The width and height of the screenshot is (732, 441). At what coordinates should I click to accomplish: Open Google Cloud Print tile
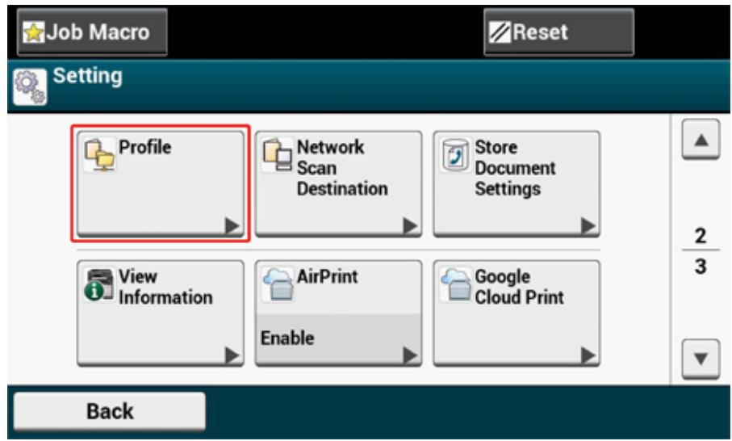[517, 313]
